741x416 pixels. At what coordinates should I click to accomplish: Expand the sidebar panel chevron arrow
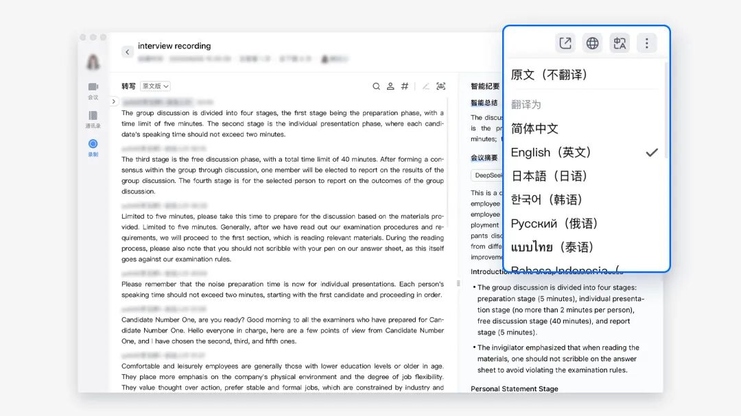point(113,101)
